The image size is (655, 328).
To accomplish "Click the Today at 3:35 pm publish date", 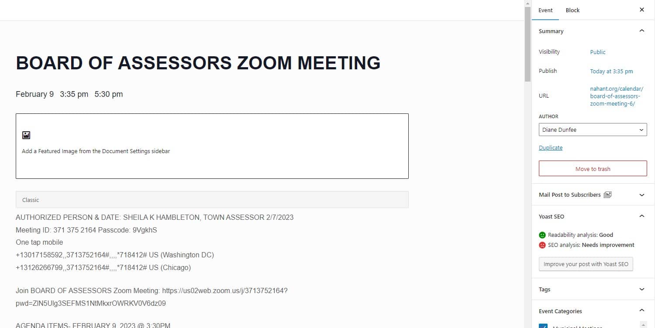I will (x=611, y=71).
